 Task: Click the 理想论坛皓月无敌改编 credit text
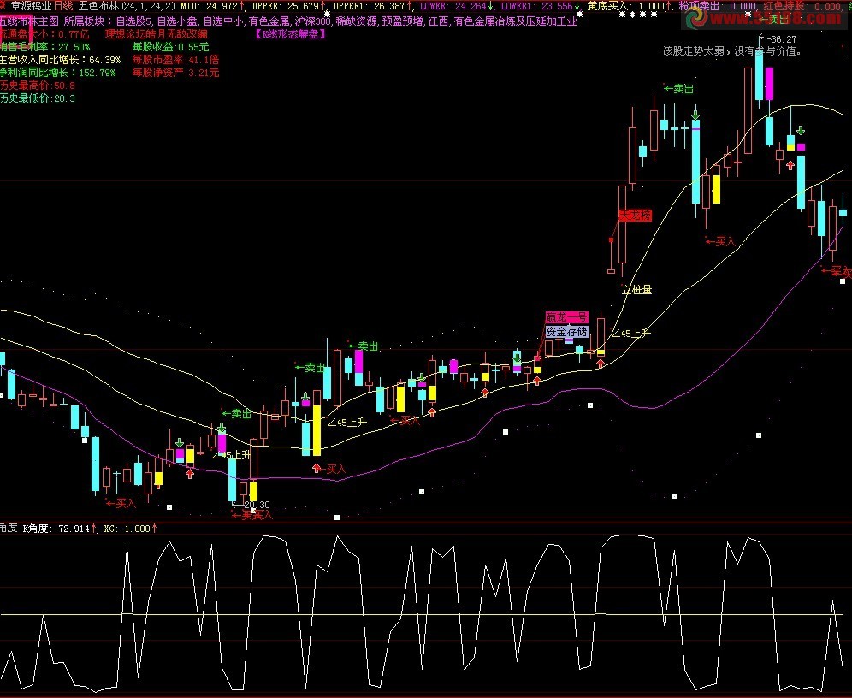coord(156,33)
